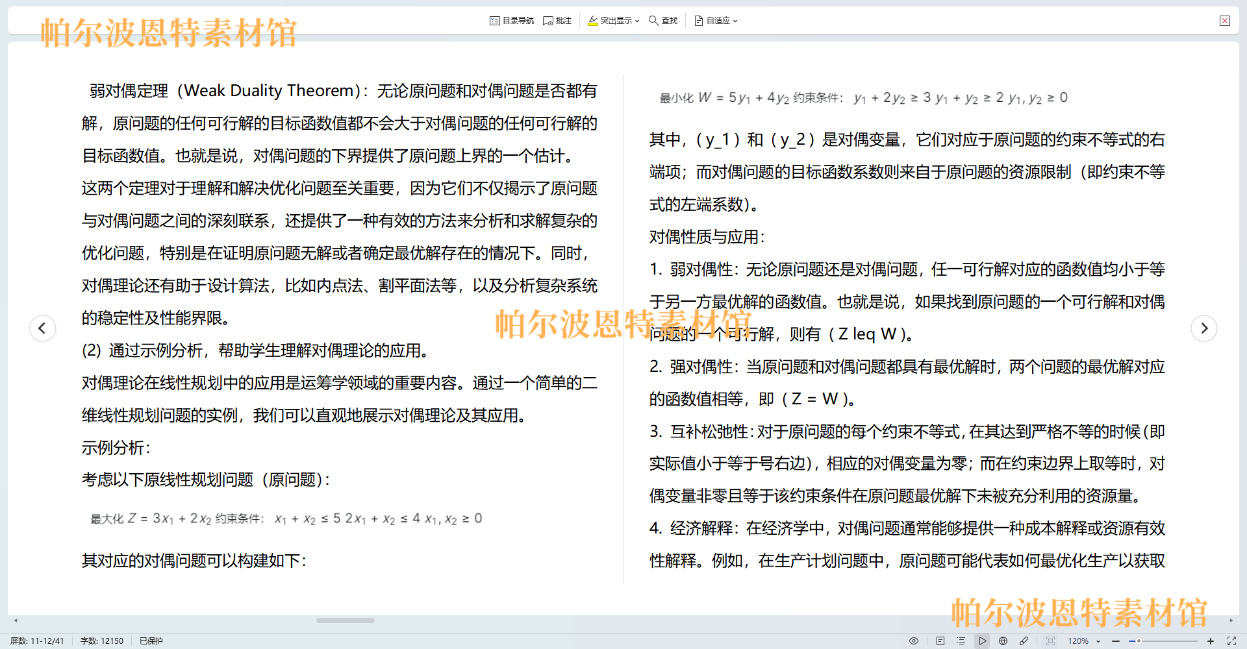The width and height of the screenshot is (1247, 649).
Task: Click the scrollbar left arrow
Action: (16, 620)
